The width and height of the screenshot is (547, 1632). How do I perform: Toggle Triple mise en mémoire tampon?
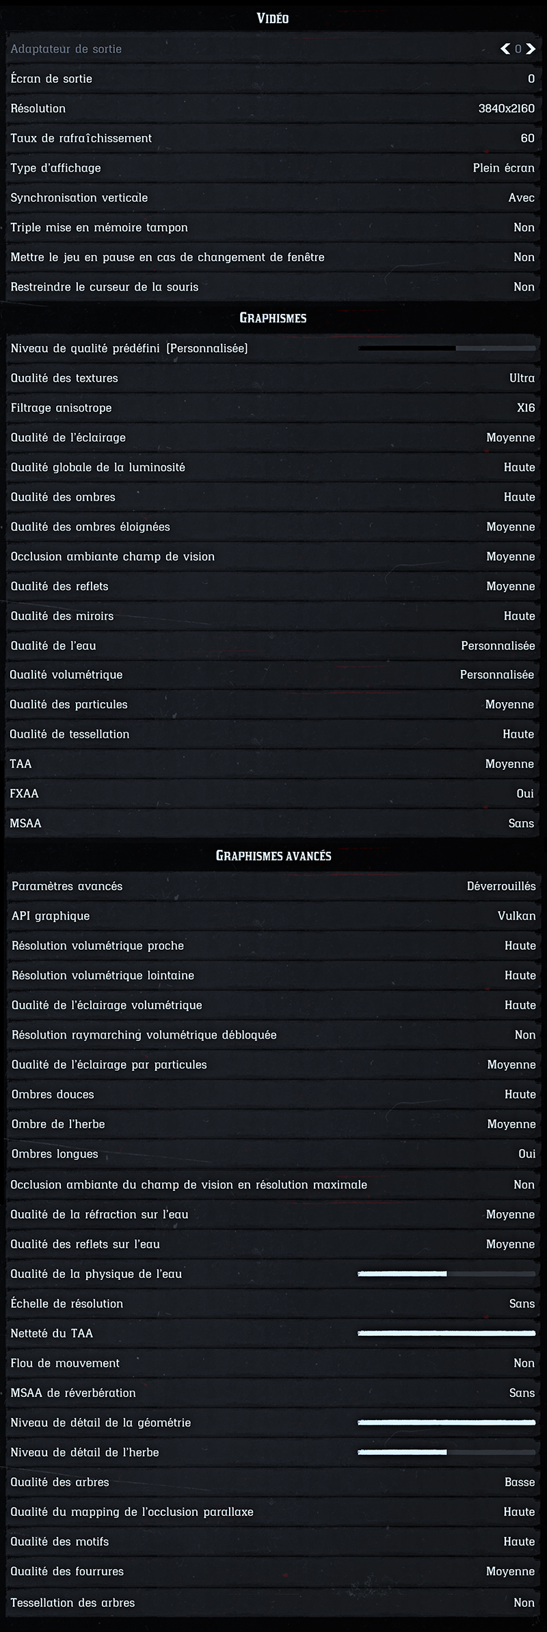pos(273,227)
